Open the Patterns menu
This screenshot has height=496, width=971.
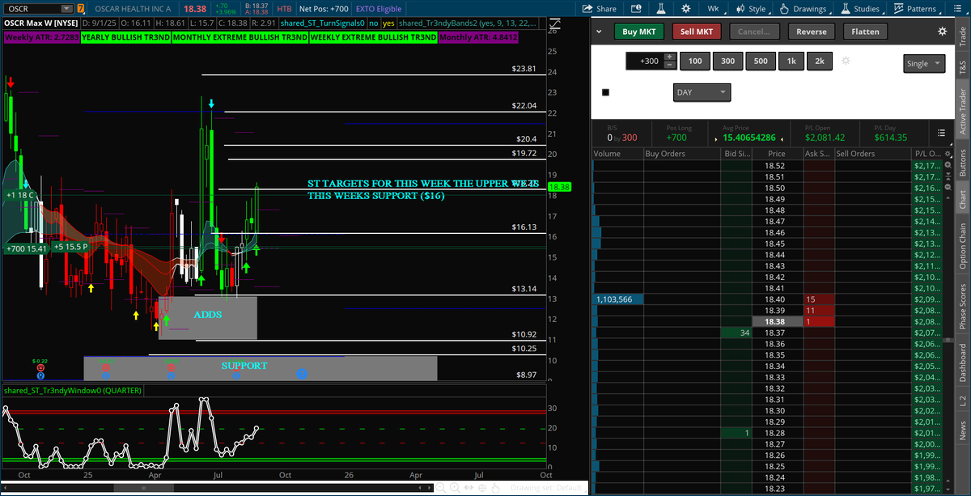(x=915, y=9)
